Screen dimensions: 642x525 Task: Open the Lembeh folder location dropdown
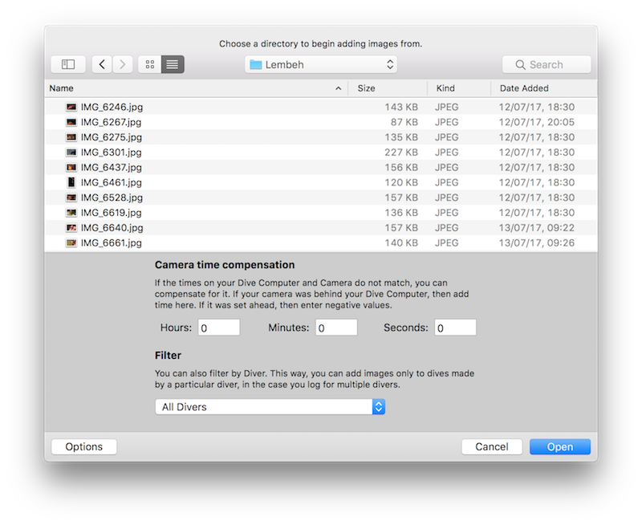(x=321, y=64)
